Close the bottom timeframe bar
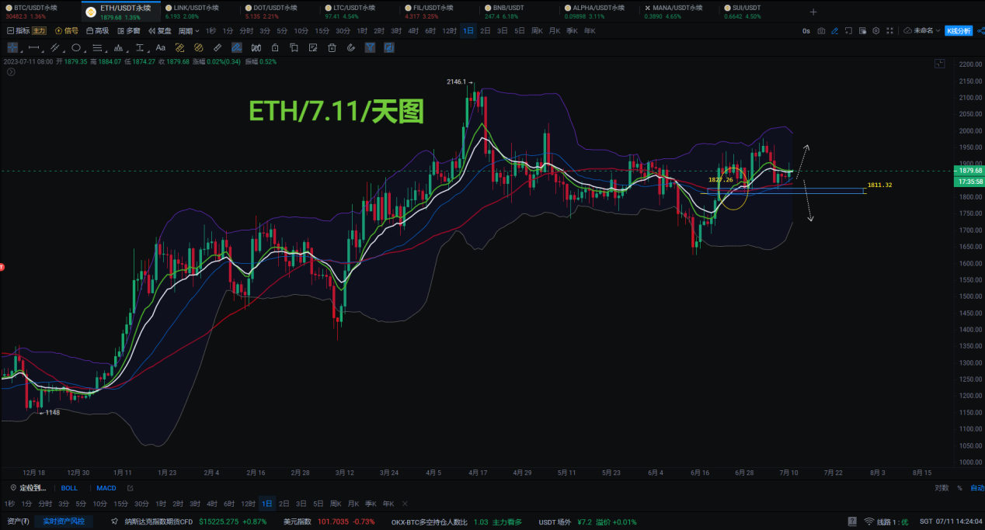This screenshot has width=985, height=530. 404,504
